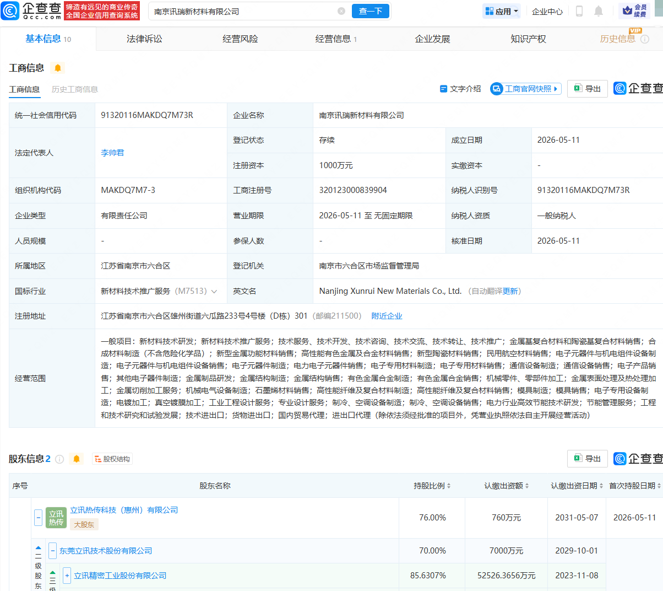Image resolution: width=663 pixels, height=591 pixels.
Task: Sort by 首次持股日期 column arrows
Action: 660,486
